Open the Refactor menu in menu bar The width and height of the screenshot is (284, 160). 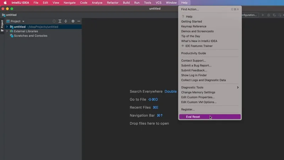[113, 2]
